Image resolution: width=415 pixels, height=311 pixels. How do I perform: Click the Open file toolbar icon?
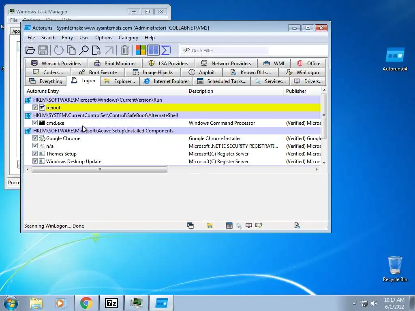[x=30, y=50]
